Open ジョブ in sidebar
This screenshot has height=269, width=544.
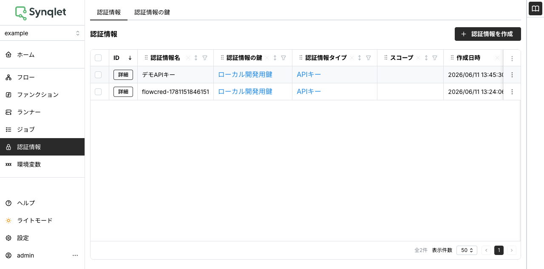click(x=42, y=130)
